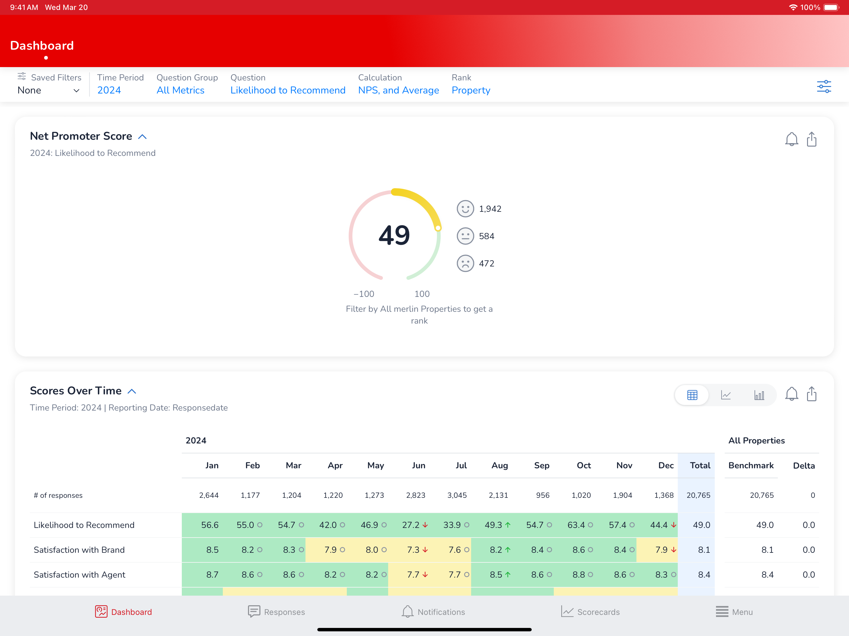Viewport: 849px width, 636px height.
Task: Change the Likelihood to Recommend question filter
Action: click(287, 91)
